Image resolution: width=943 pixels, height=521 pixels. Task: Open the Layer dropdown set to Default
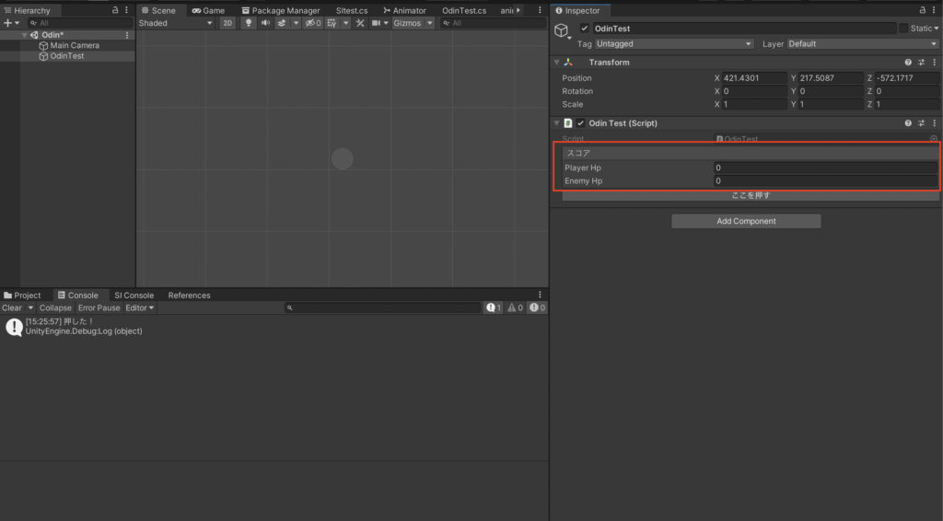(x=862, y=44)
